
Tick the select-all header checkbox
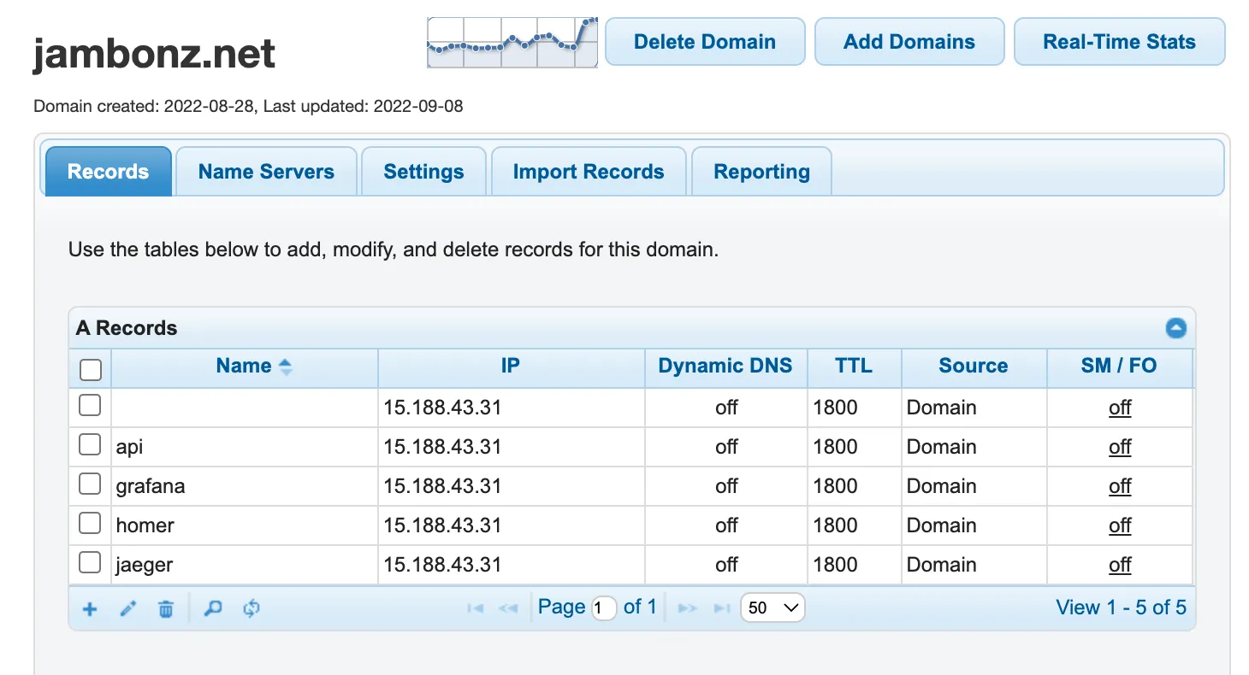90,369
